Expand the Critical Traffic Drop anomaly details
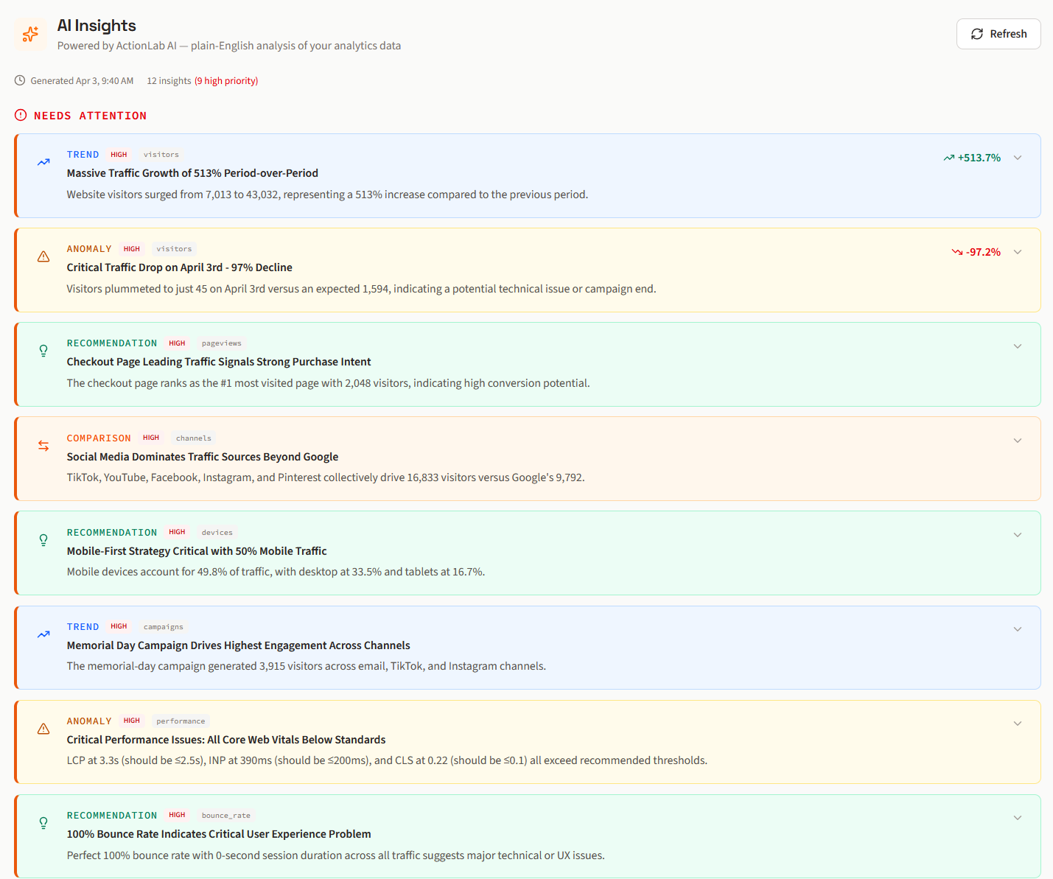The width and height of the screenshot is (1053, 879). tap(1018, 251)
